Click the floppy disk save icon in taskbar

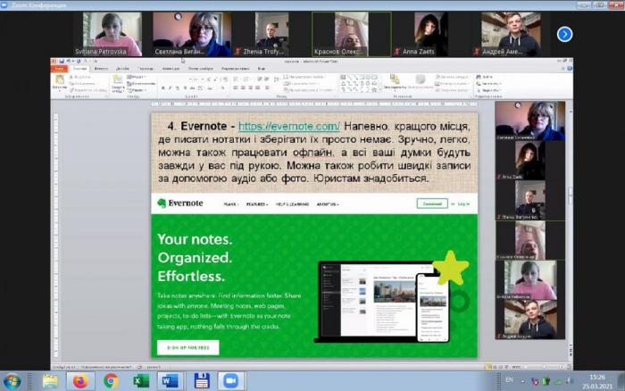click(201, 380)
